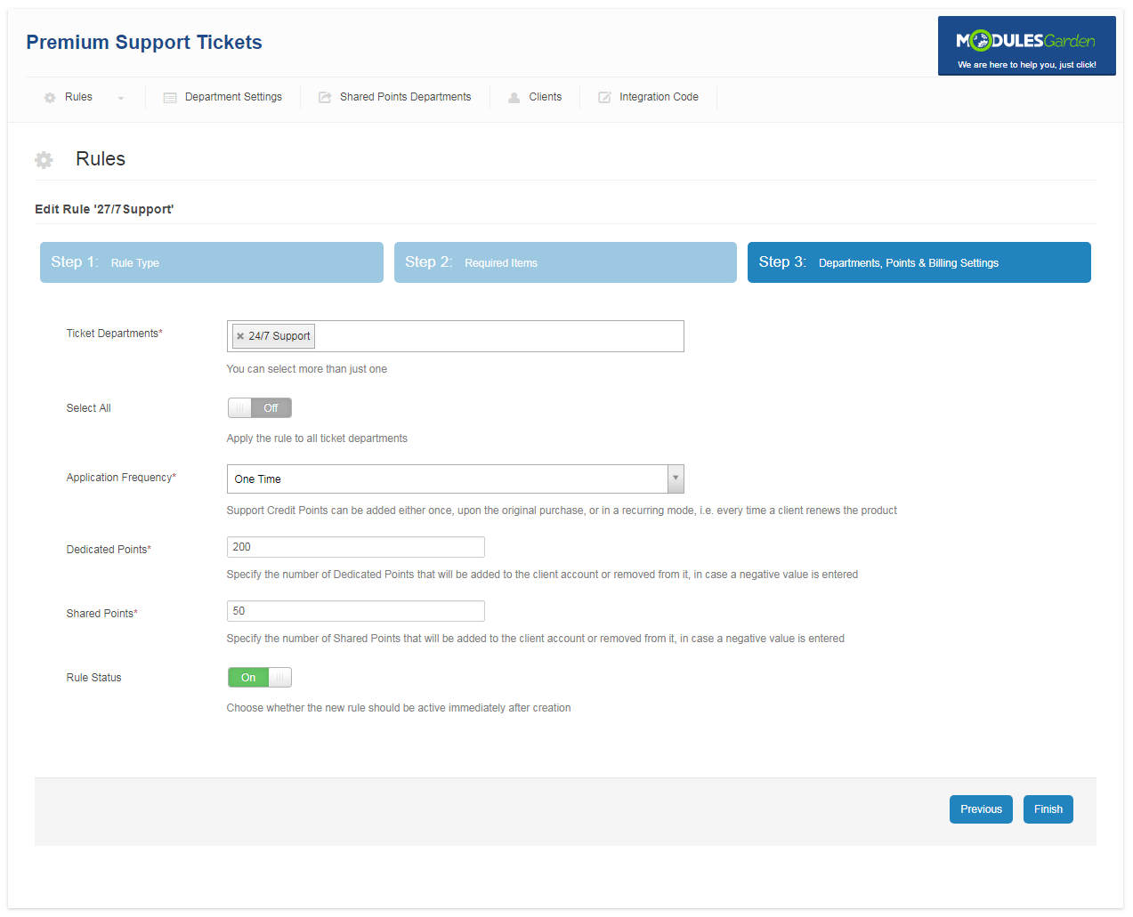Screen dimensions: 1133x917
Task: Click the Clients person icon
Action: point(514,98)
